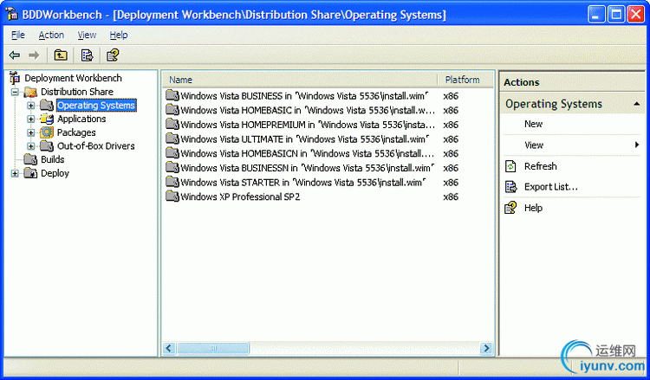Click the Windows XP Professional SP2 row icon
Viewport: 650px width, 380px height.
pyautogui.click(x=172, y=196)
